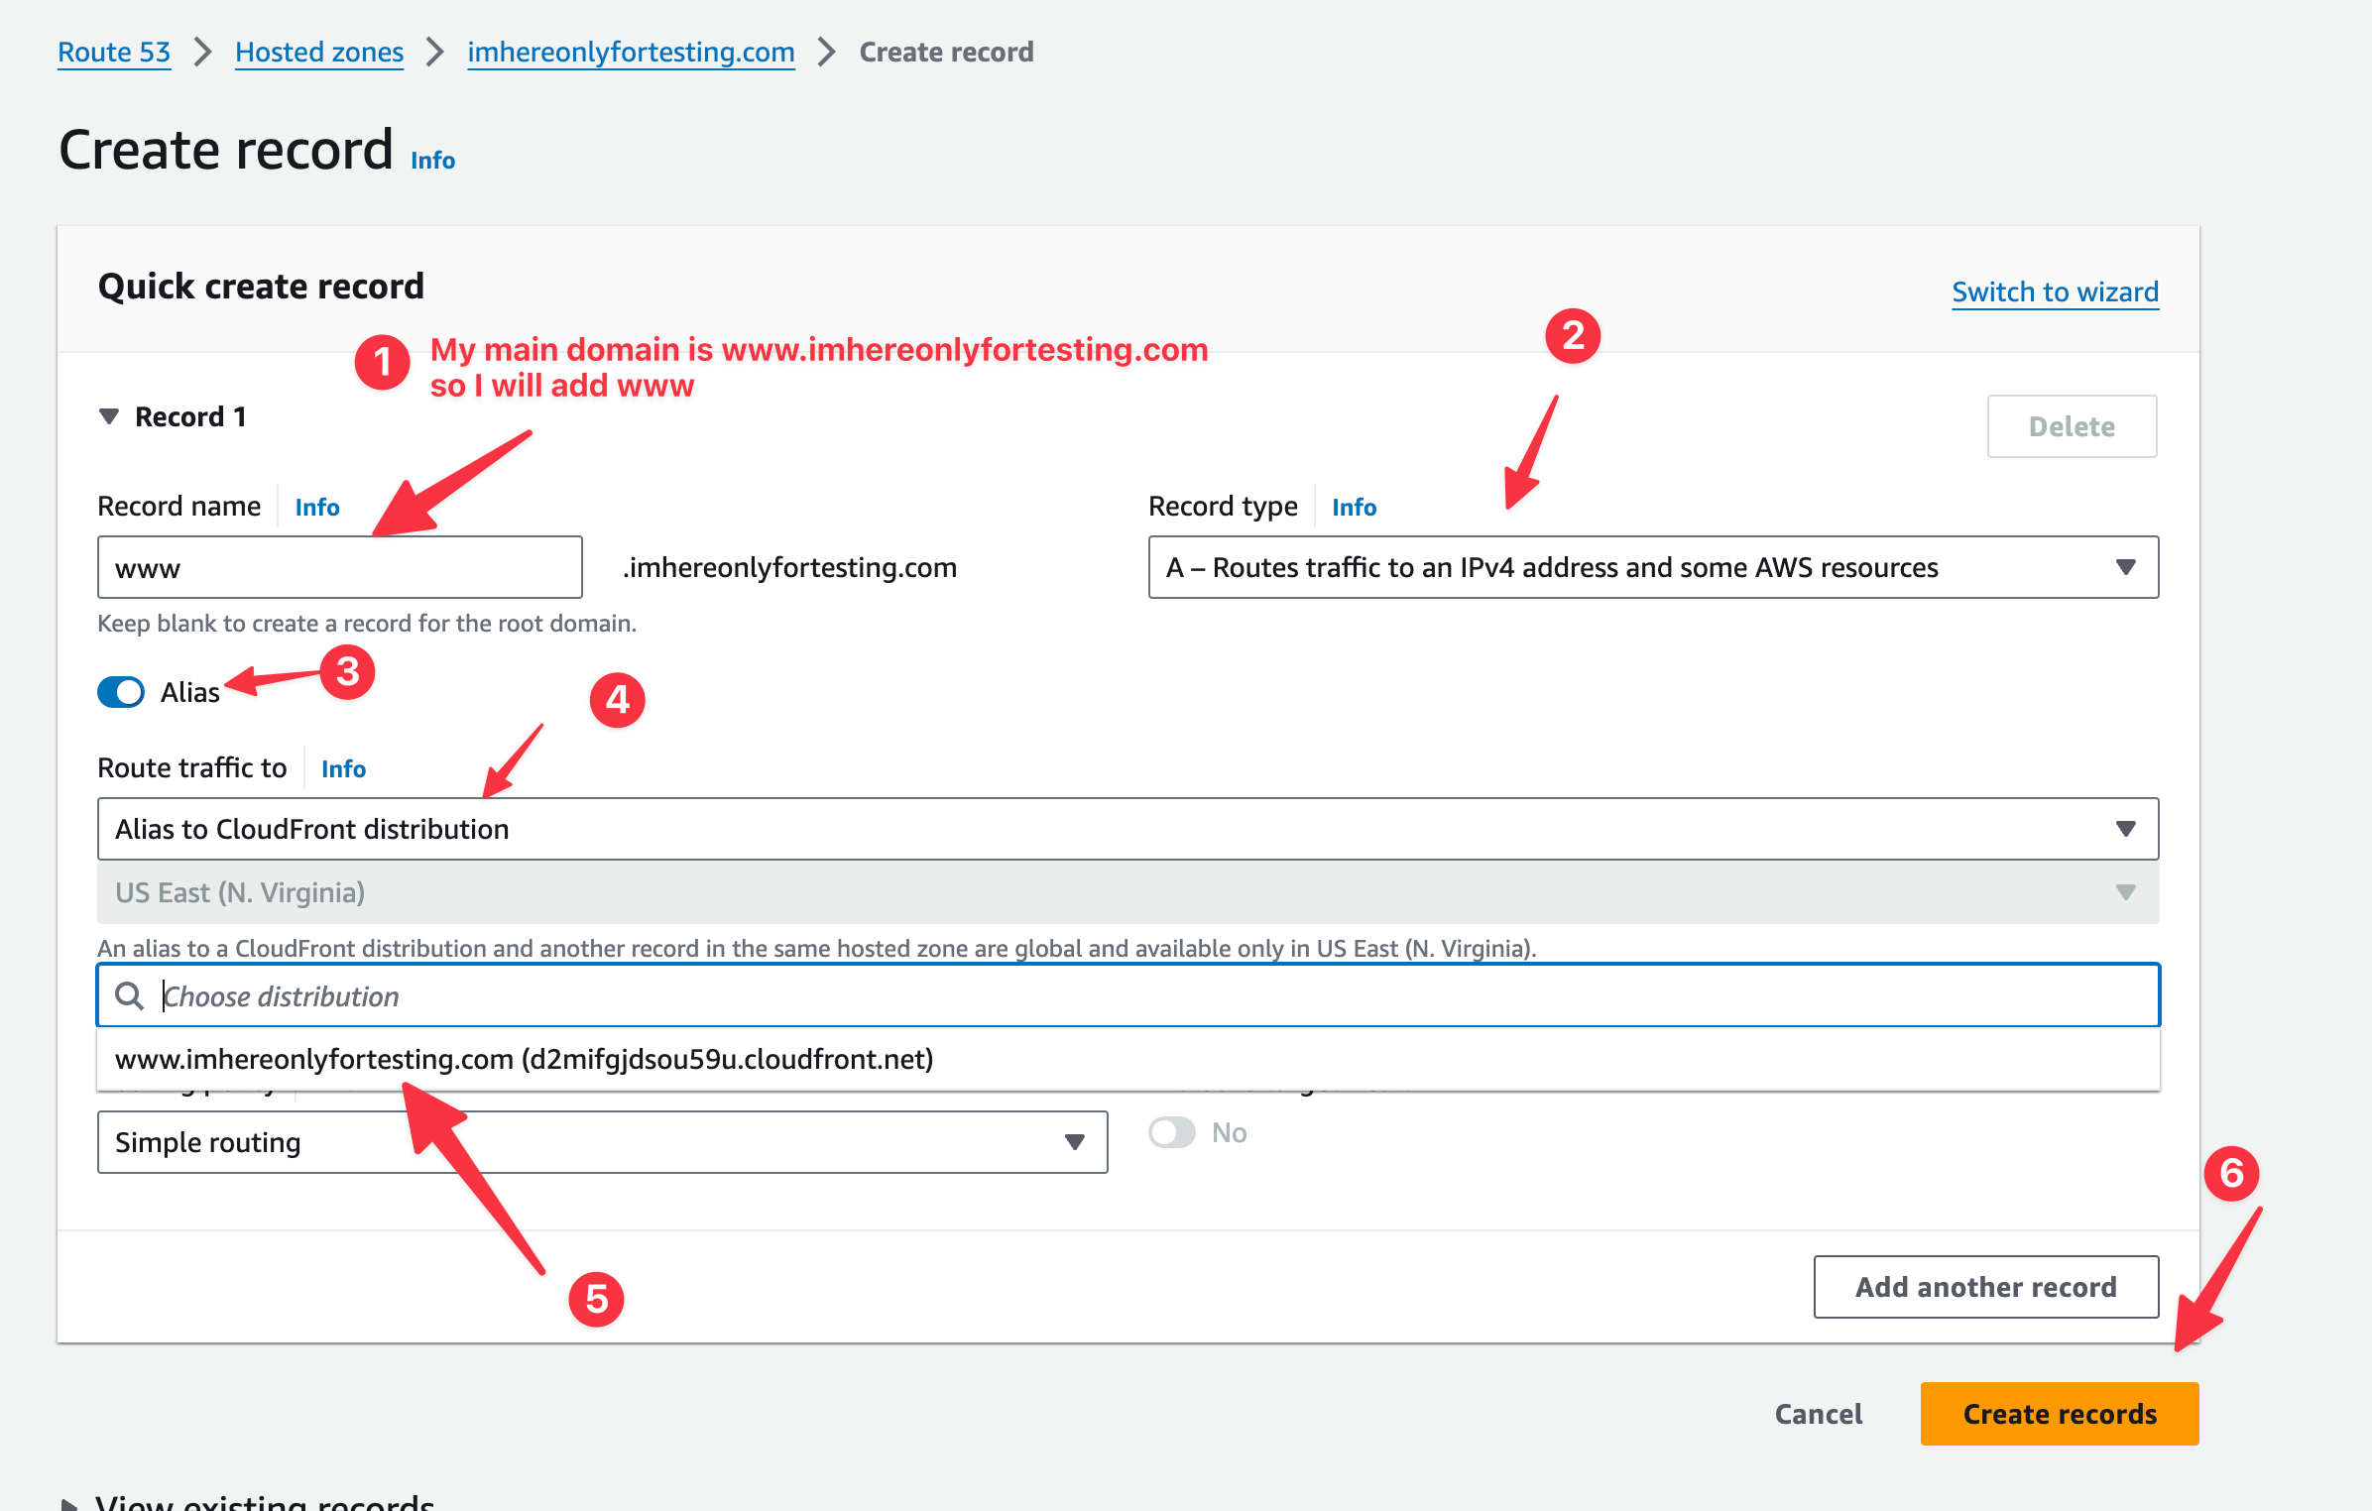Image resolution: width=2372 pixels, height=1511 pixels.
Task: Click the search magnifier icon in distribution field
Action: coord(130,995)
